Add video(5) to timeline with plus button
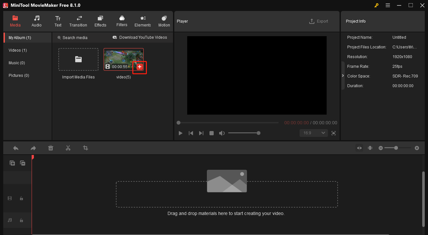This screenshot has width=428, height=235. click(x=139, y=66)
